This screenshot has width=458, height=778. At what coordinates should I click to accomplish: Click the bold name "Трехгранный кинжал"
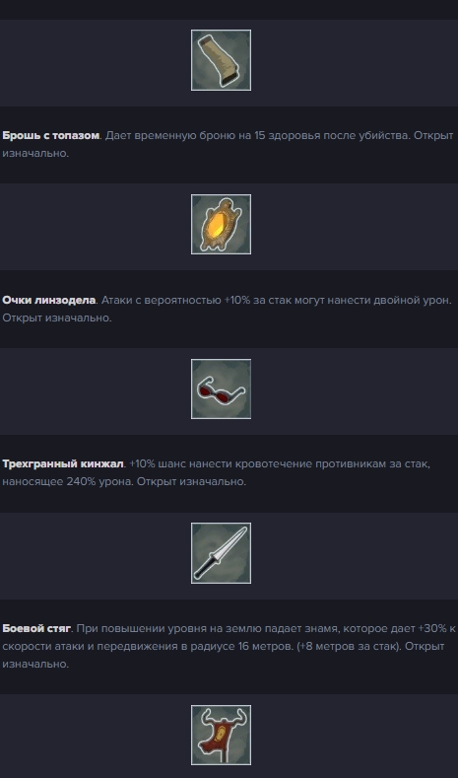(62, 464)
